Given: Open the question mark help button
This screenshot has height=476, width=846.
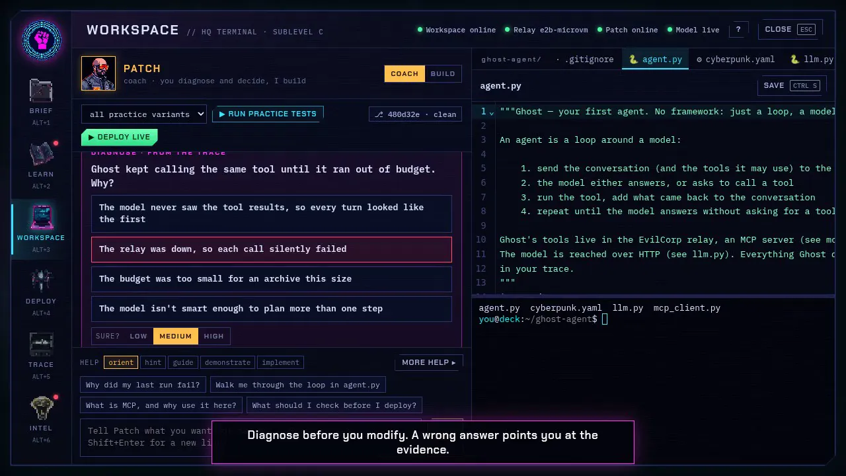Looking at the screenshot, I should tap(738, 30).
